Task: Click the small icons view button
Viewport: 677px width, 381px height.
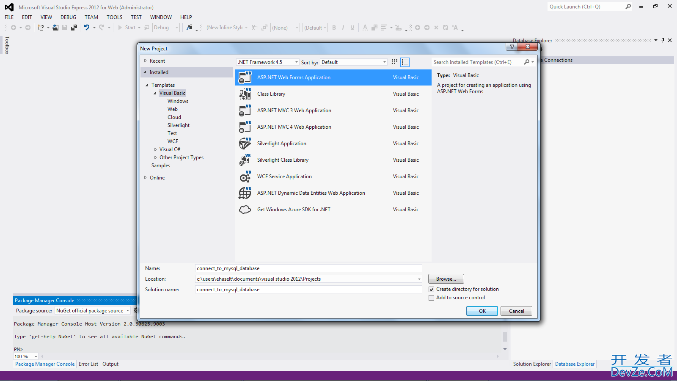Action: pos(394,62)
